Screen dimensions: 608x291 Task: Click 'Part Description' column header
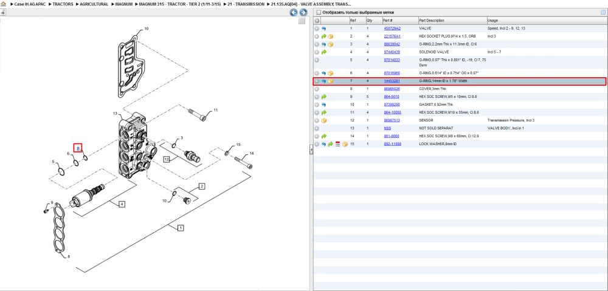432,21
